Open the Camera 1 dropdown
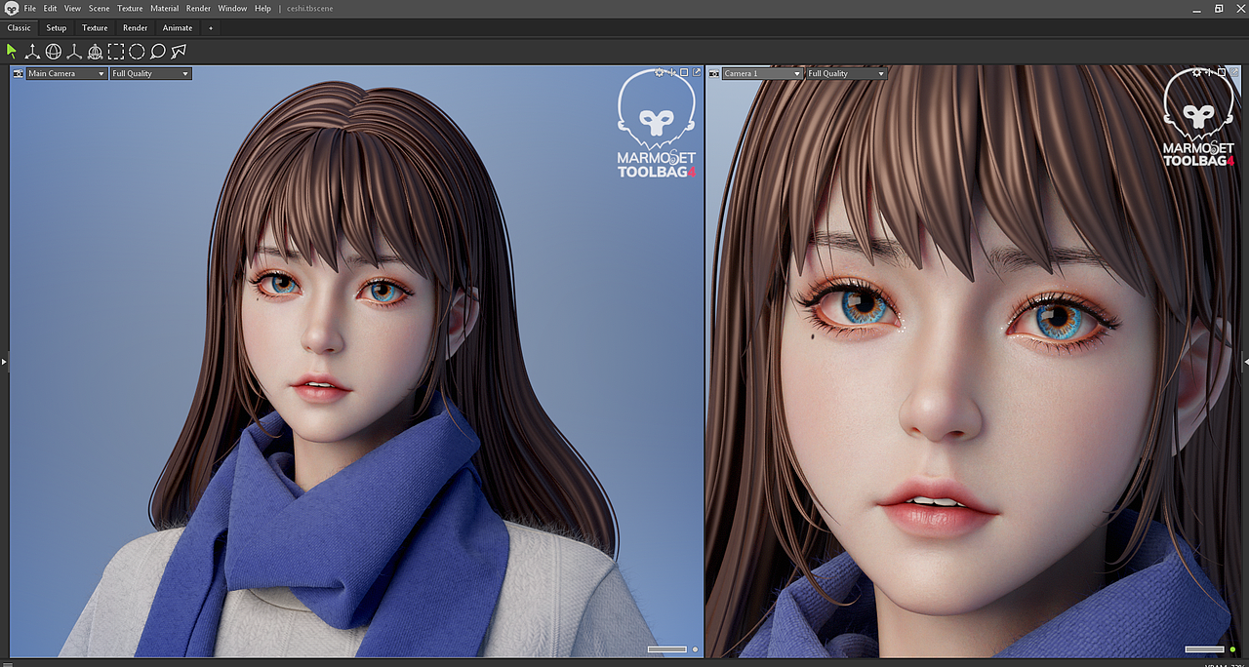Image resolution: width=1249 pixels, height=667 pixels. click(x=762, y=73)
